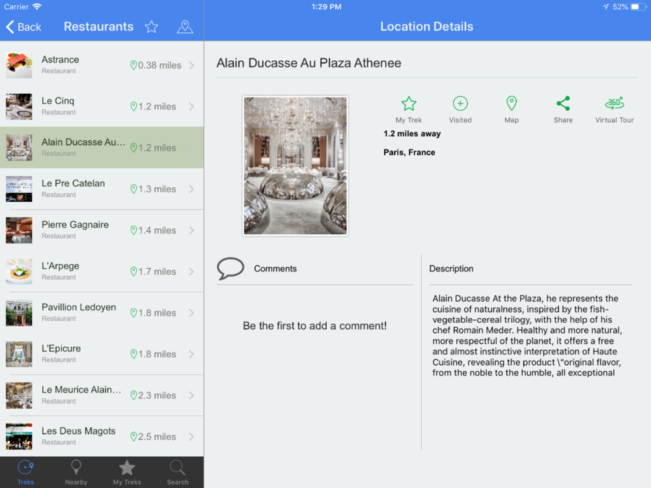Image resolution: width=651 pixels, height=488 pixels.
Task: Tap the Restaurants header title
Action: (x=99, y=27)
